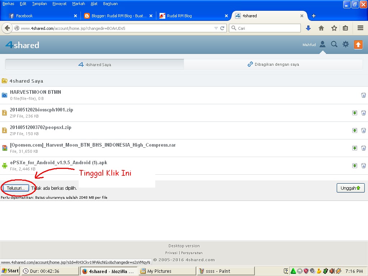Screen dimensions: 368x276
Task: Click the 4shared logo
Action: point(22,45)
